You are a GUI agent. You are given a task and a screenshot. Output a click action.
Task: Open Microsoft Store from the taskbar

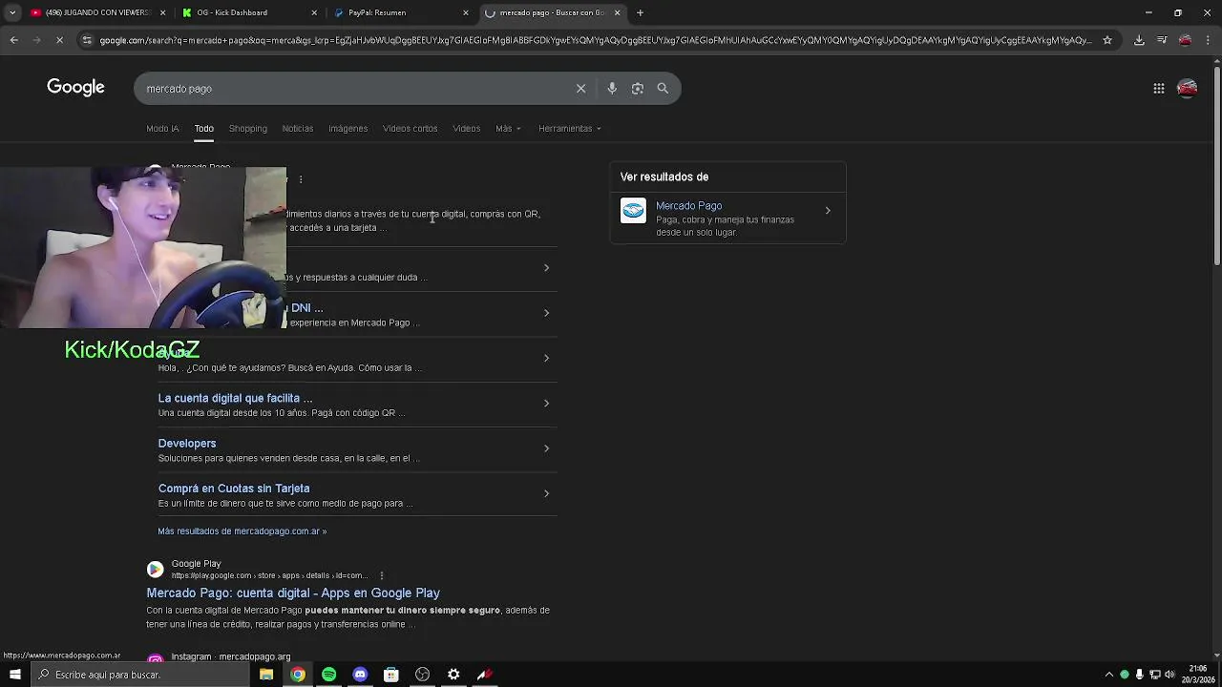[x=391, y=675]
